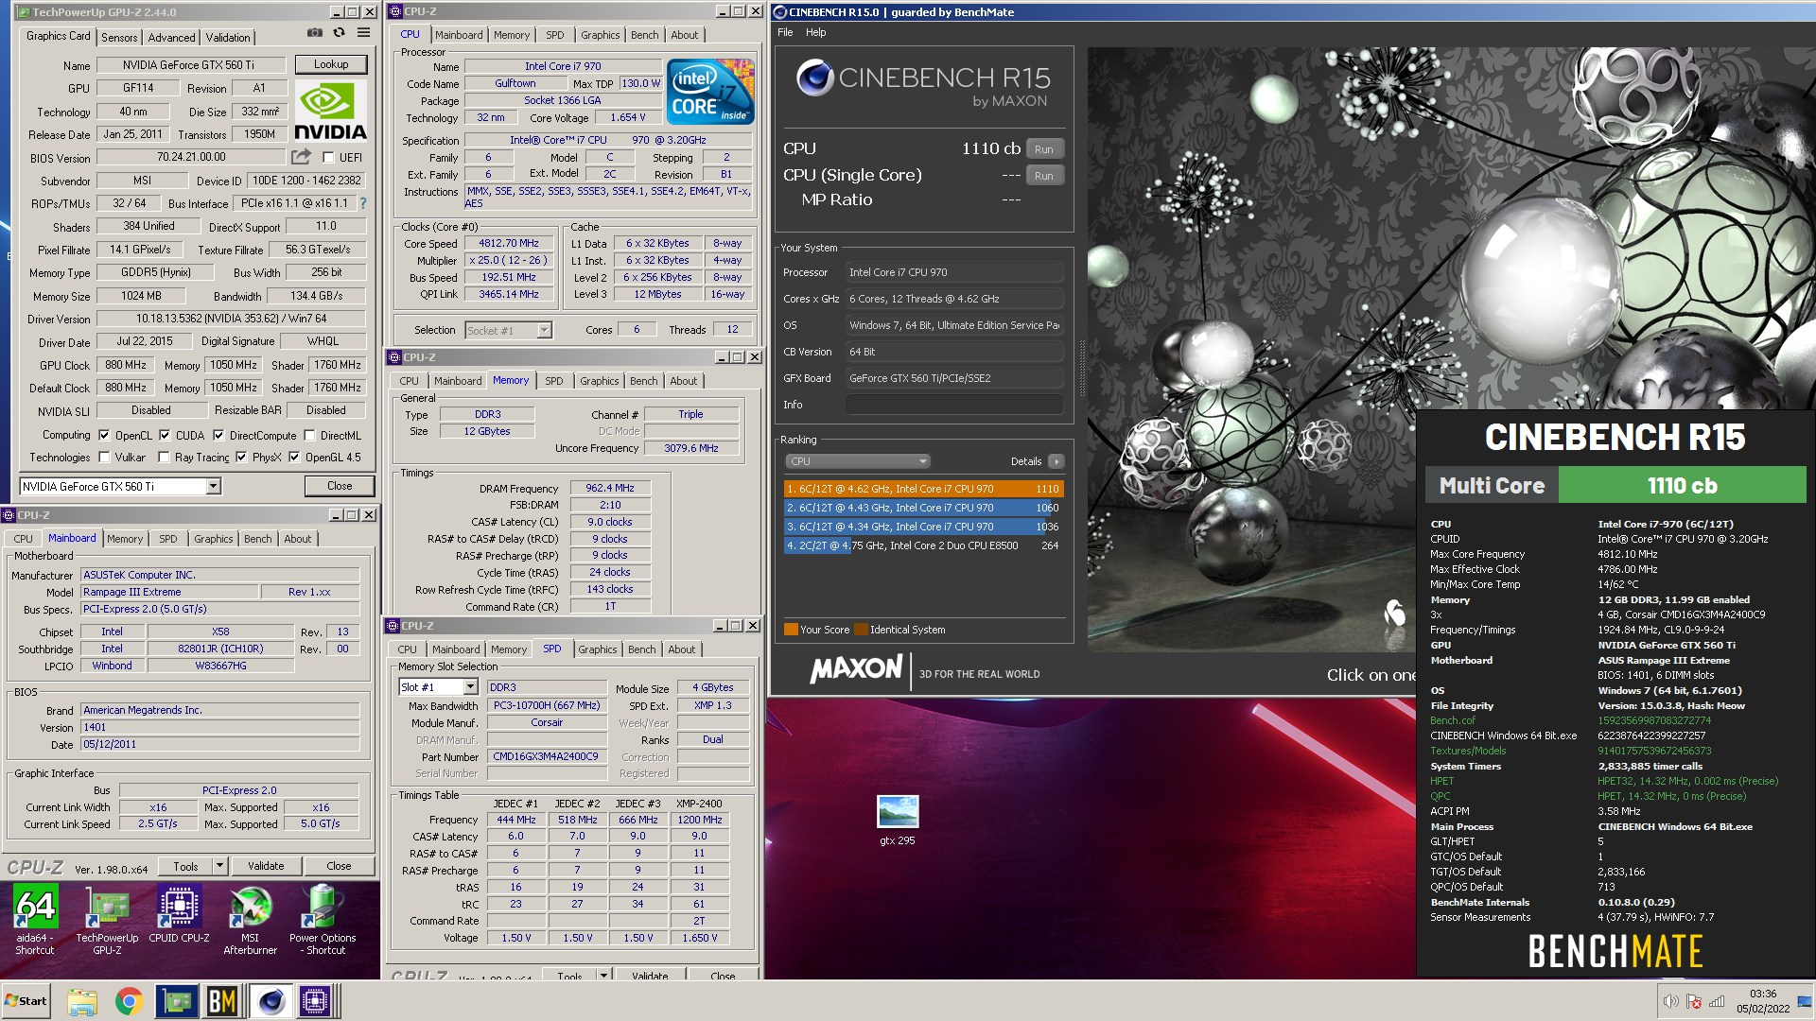Viewport: 1816px width, 1021px height.
Task: Click the NVIDIA logo in GPU-Z
Action: click(x=330, y=111)
